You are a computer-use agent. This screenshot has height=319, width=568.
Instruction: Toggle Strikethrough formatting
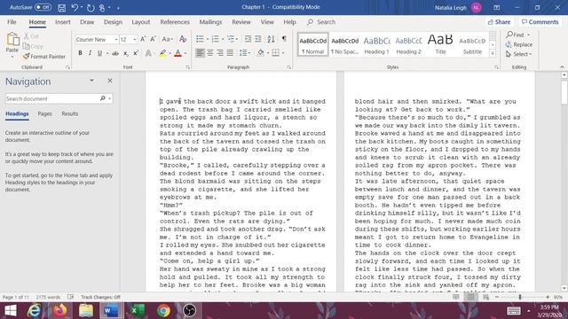115,53
